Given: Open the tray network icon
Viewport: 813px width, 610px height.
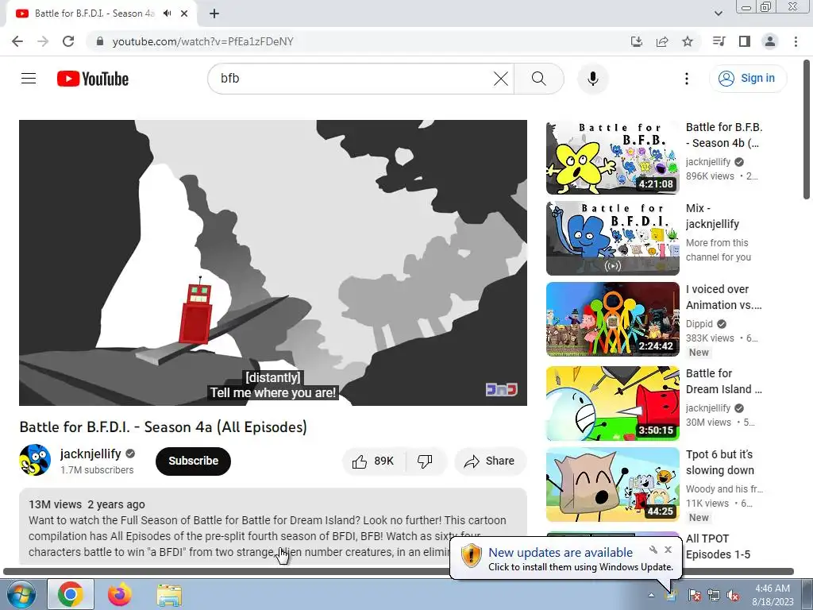Looking at the screenshot, I should [x=714, y=595].
